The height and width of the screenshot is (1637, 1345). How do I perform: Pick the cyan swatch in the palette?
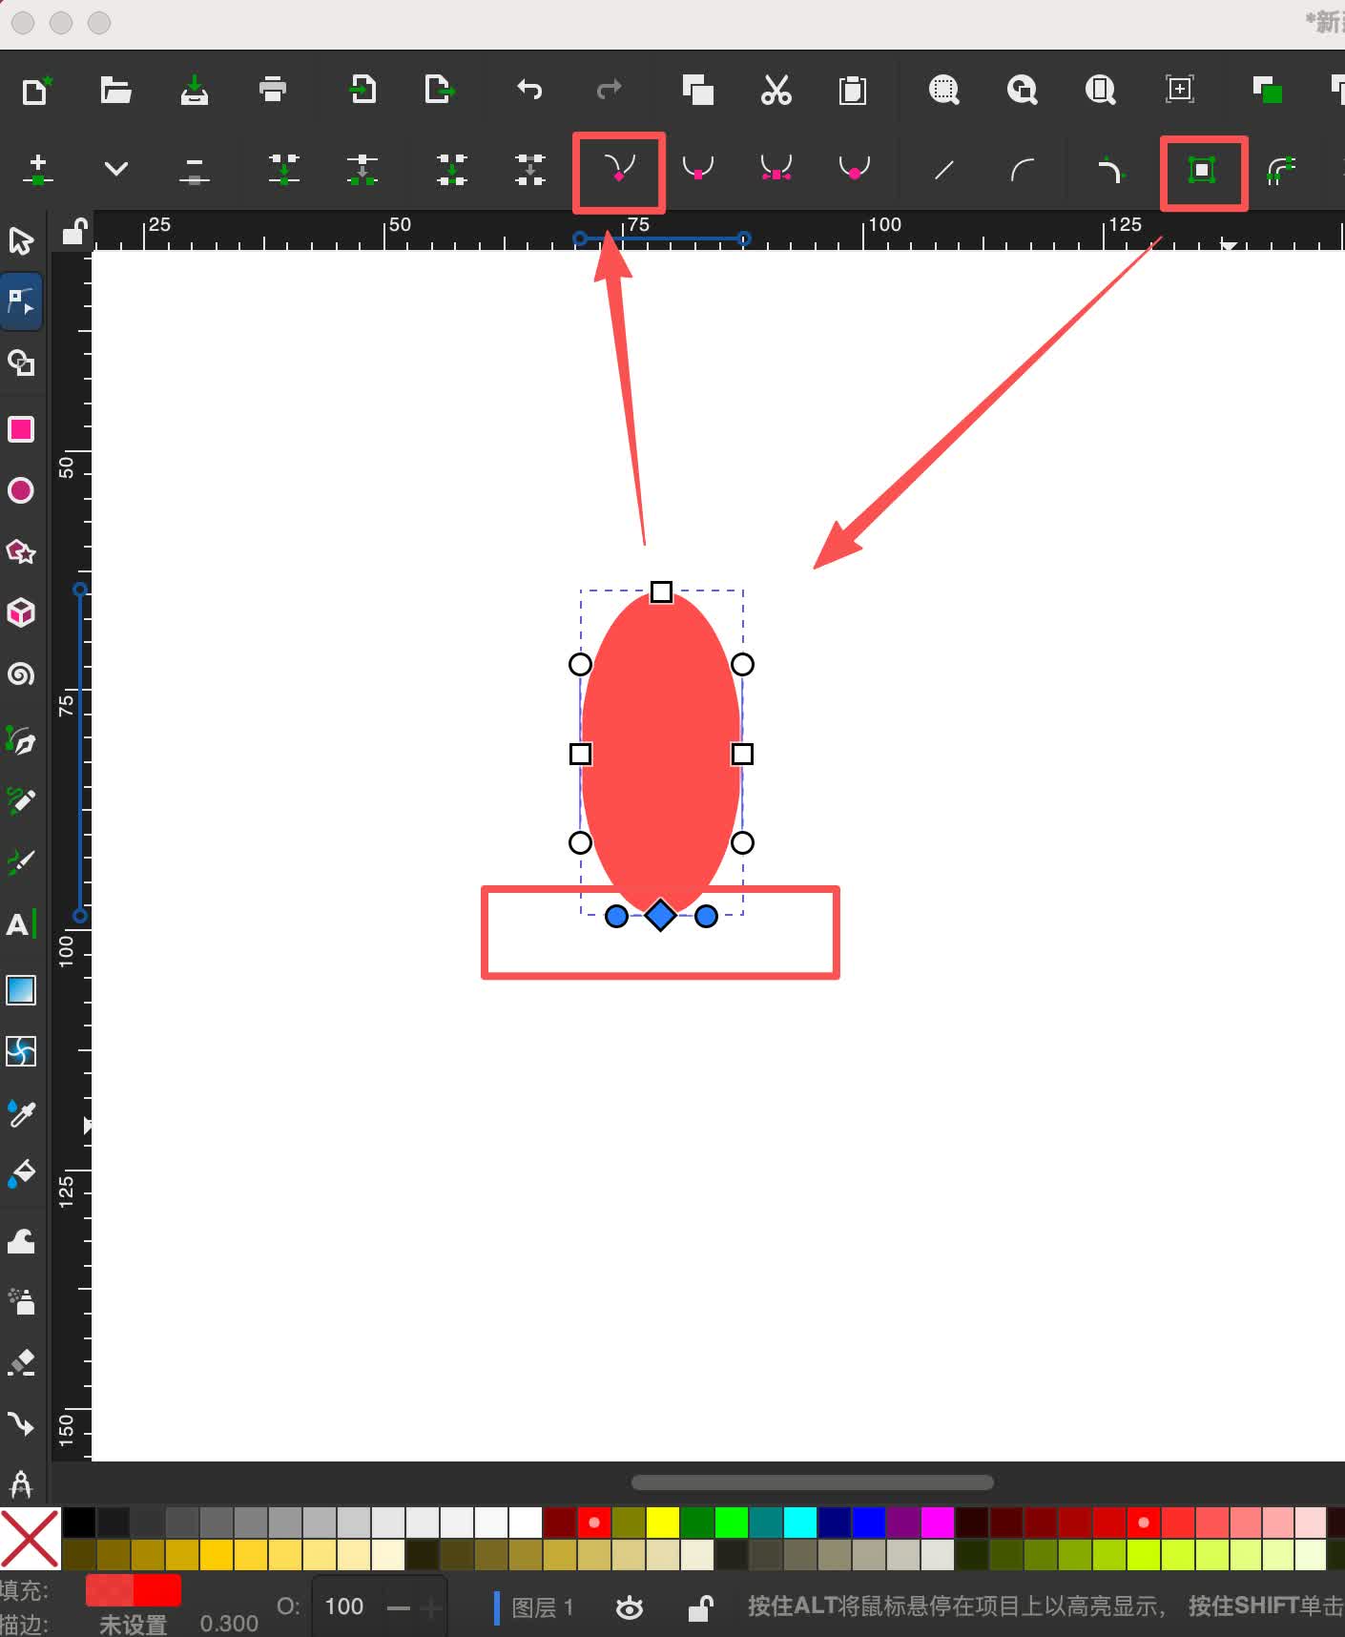coord(799,1522)
